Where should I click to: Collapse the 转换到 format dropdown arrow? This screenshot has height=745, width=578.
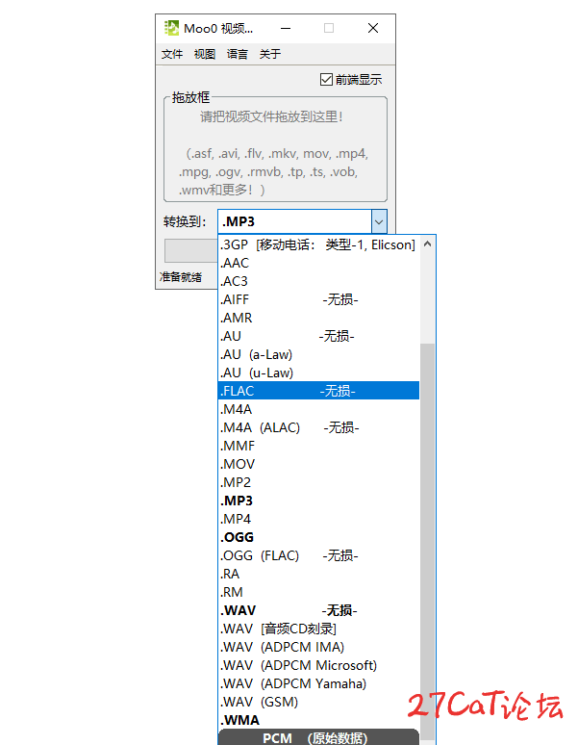(379, 221)
